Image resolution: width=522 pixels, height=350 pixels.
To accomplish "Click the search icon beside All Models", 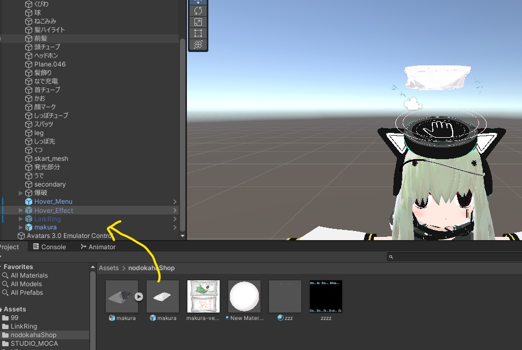I will tap(5, 284).
